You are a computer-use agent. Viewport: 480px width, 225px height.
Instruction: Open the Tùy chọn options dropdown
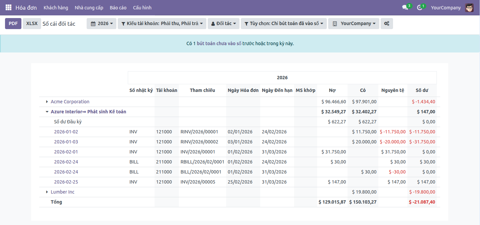pos(284,23)
